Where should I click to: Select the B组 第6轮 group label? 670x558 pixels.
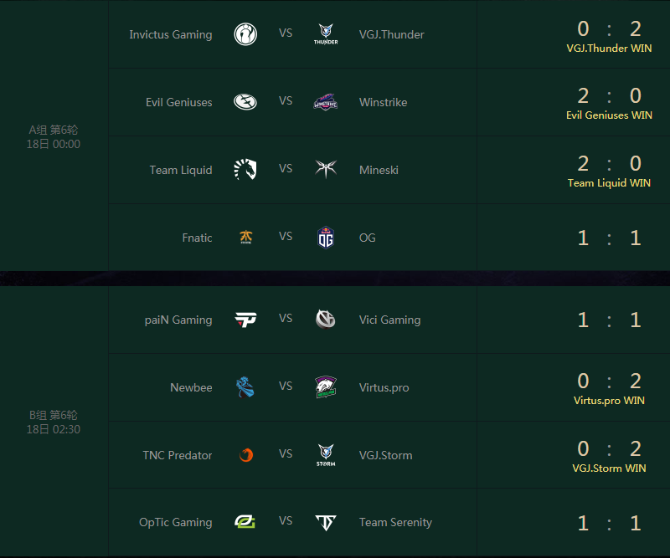pos(54,415)
